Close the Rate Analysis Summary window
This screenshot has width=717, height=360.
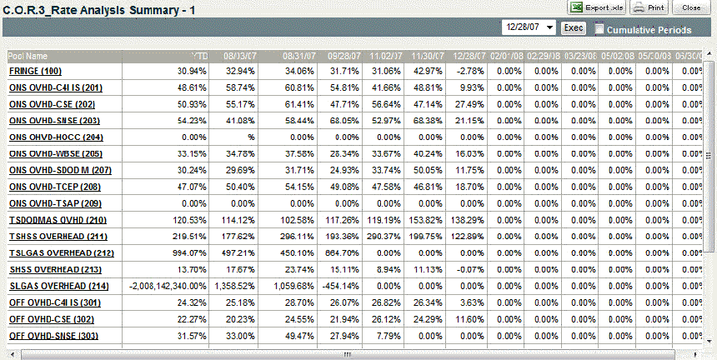(x=691, y=7)
